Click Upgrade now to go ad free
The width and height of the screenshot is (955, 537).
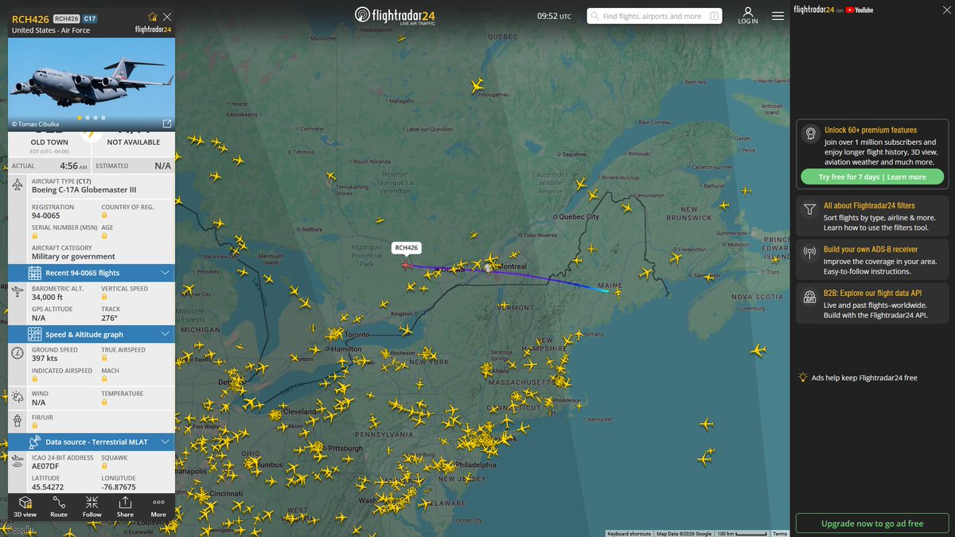(872, 523)
